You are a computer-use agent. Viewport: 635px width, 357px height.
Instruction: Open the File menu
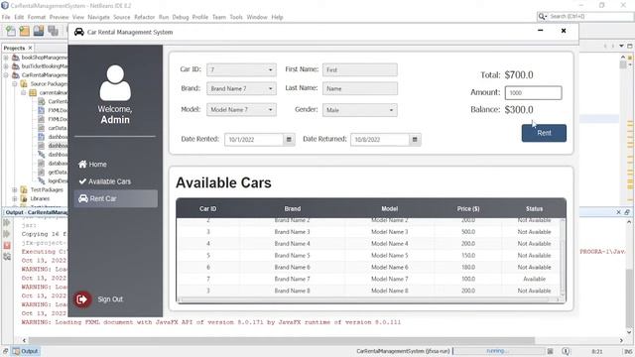6,17
